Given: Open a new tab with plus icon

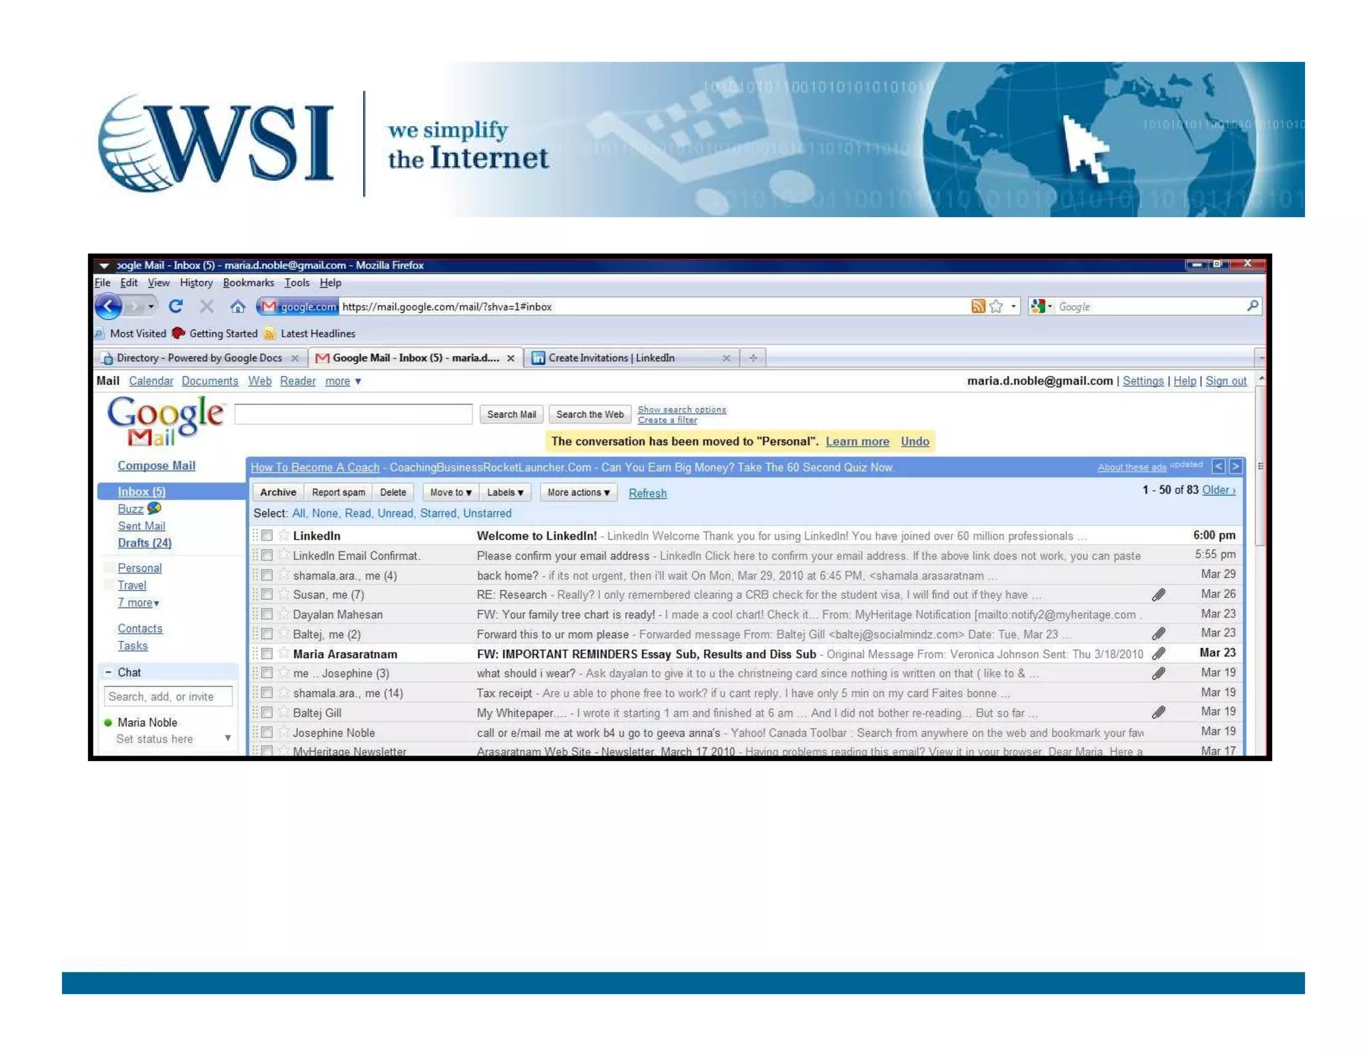Looking at the screenshot, I should 753,358.
